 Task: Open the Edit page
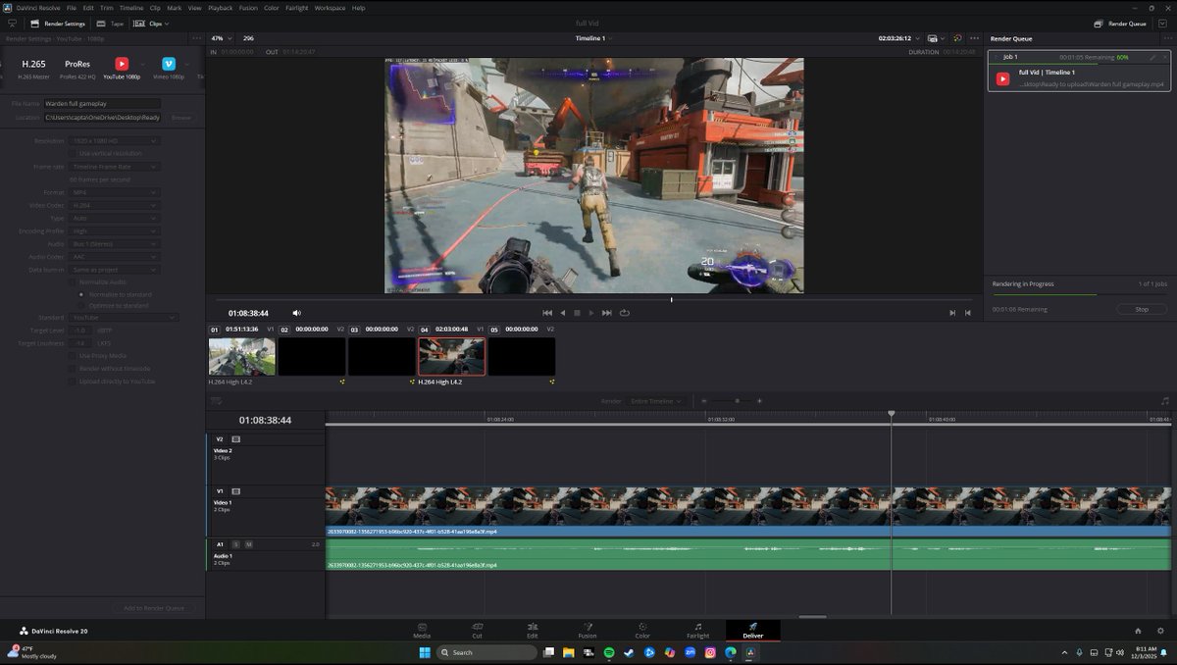click(x=532, y=630)
